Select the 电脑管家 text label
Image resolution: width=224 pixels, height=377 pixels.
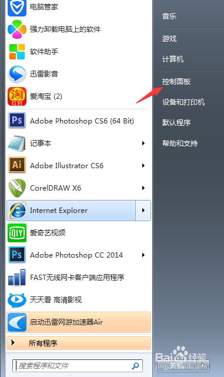44,6
